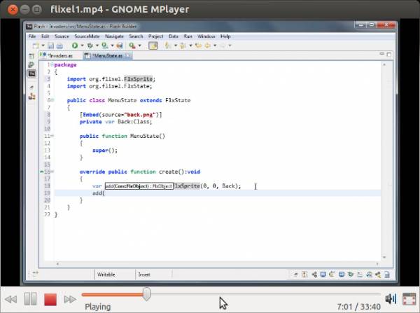This screenshot has height=313, width=420.
Task: Collapse the class fold marker on line 6
Action: point(52,100)
